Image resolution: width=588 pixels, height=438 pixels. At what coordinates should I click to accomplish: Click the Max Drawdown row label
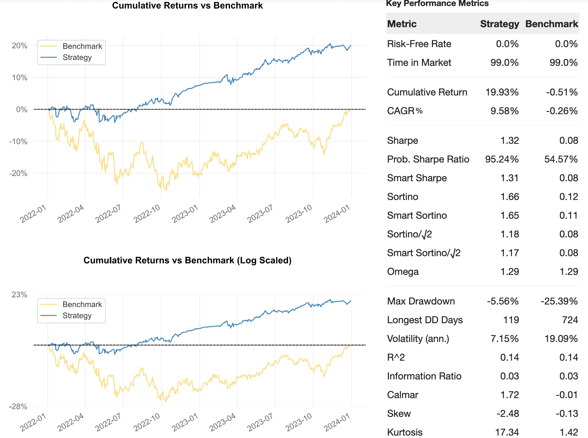coord(421,301)
